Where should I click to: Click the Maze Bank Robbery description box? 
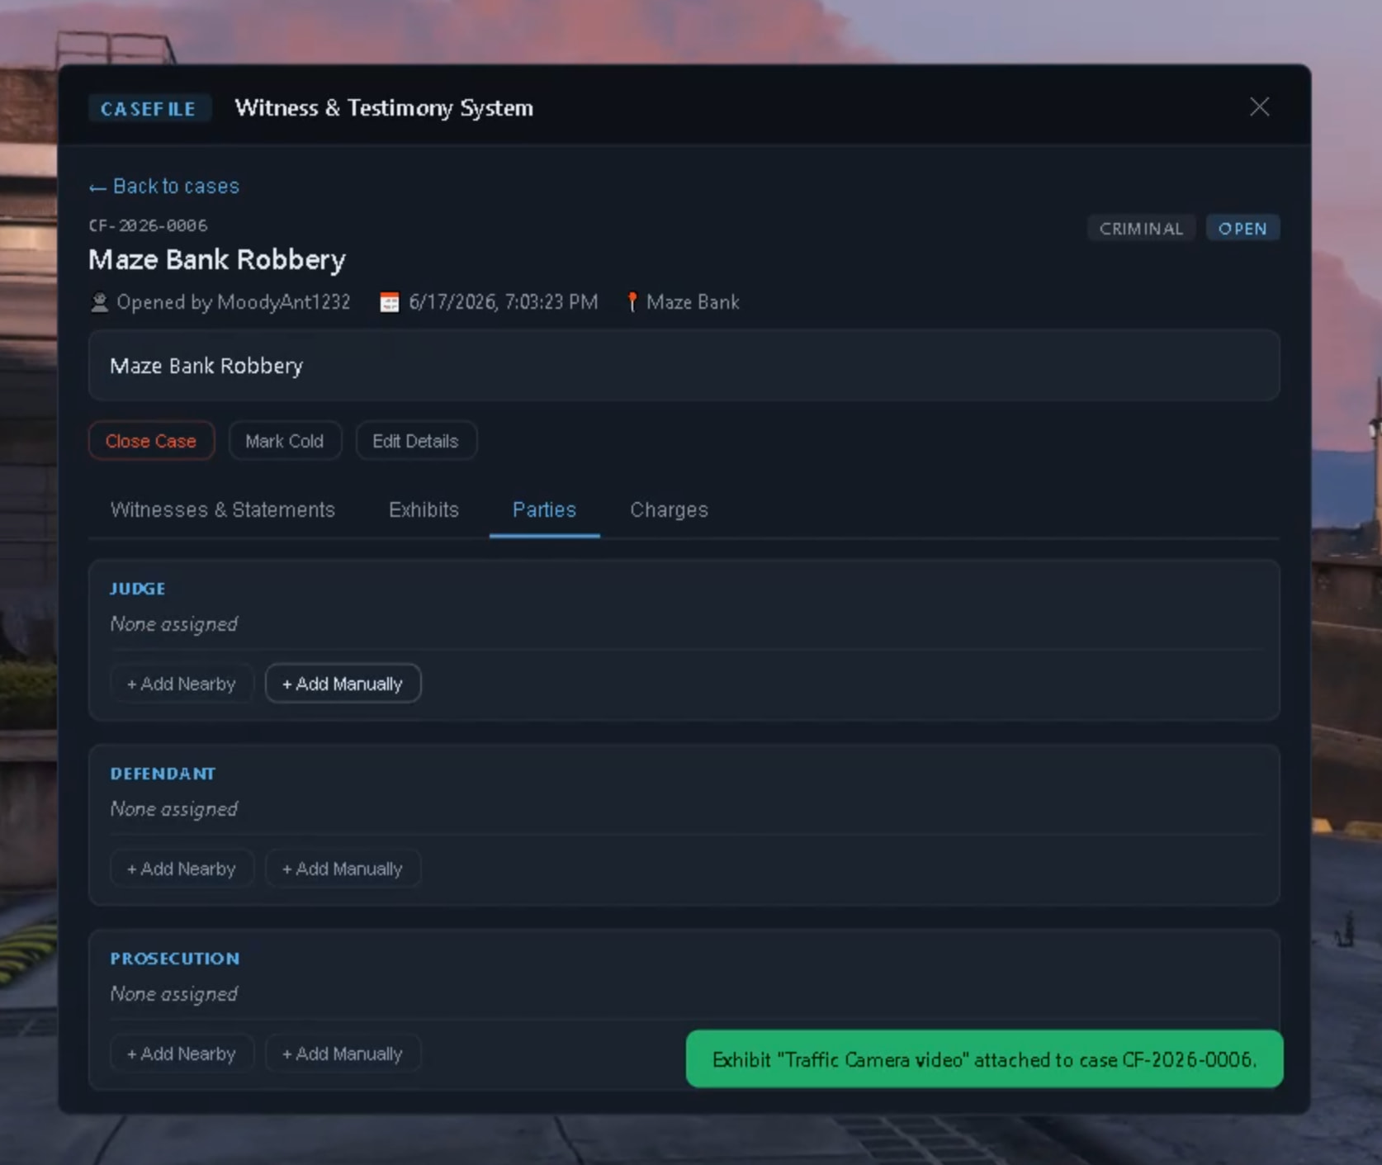point(684,366)
